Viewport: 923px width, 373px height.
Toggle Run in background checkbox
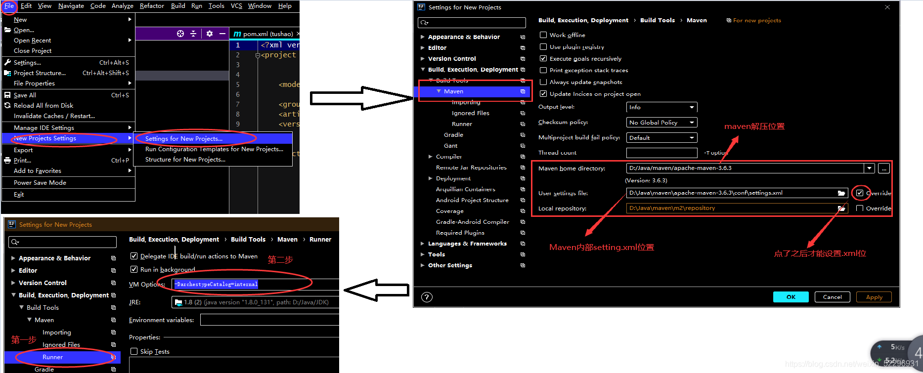pos(134,269)
